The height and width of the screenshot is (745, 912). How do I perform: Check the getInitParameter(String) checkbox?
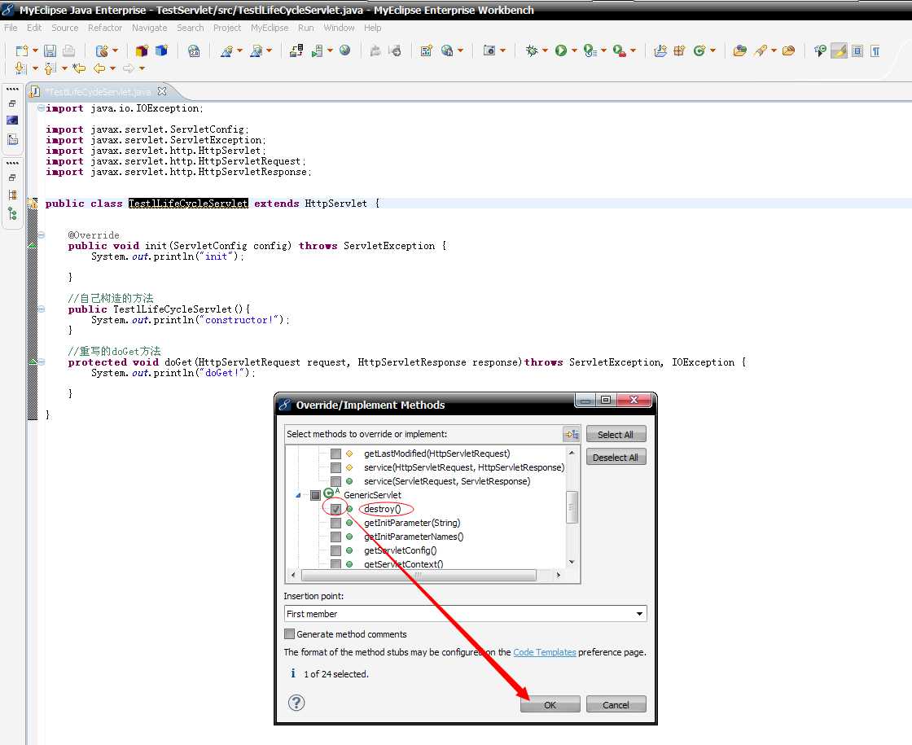(x=335, y=523)
